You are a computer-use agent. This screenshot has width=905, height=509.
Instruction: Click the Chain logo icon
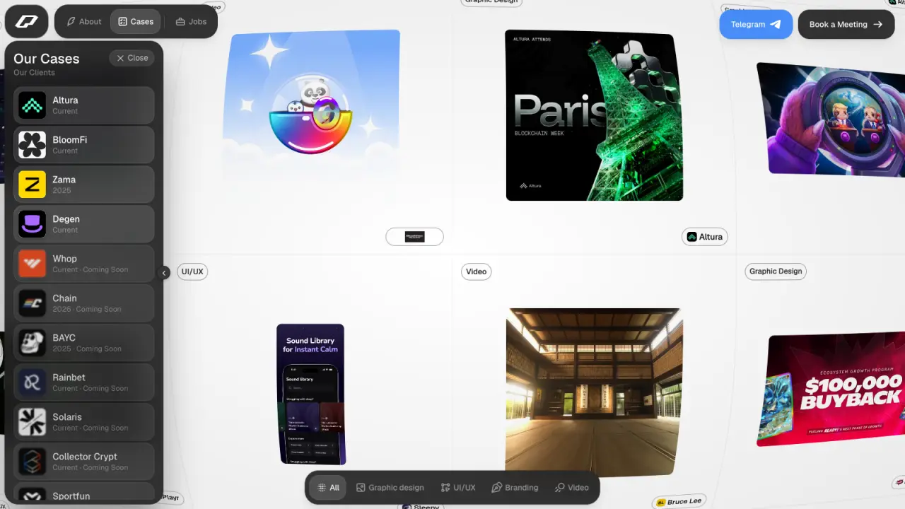[x=32, y=303]
